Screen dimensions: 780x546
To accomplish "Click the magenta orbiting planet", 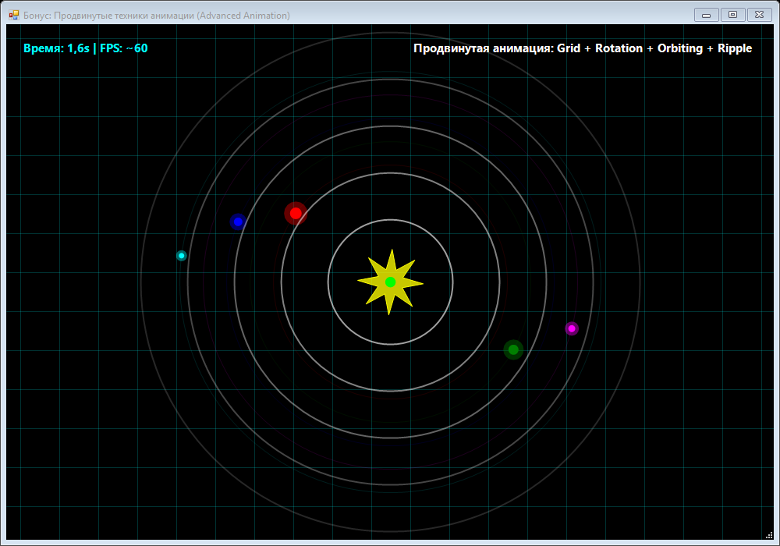I will [572, 328].
